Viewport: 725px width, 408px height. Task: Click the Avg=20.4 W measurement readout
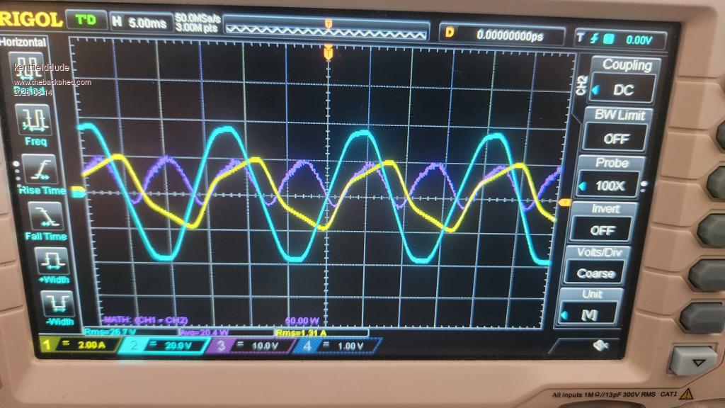tap(205, 332)
